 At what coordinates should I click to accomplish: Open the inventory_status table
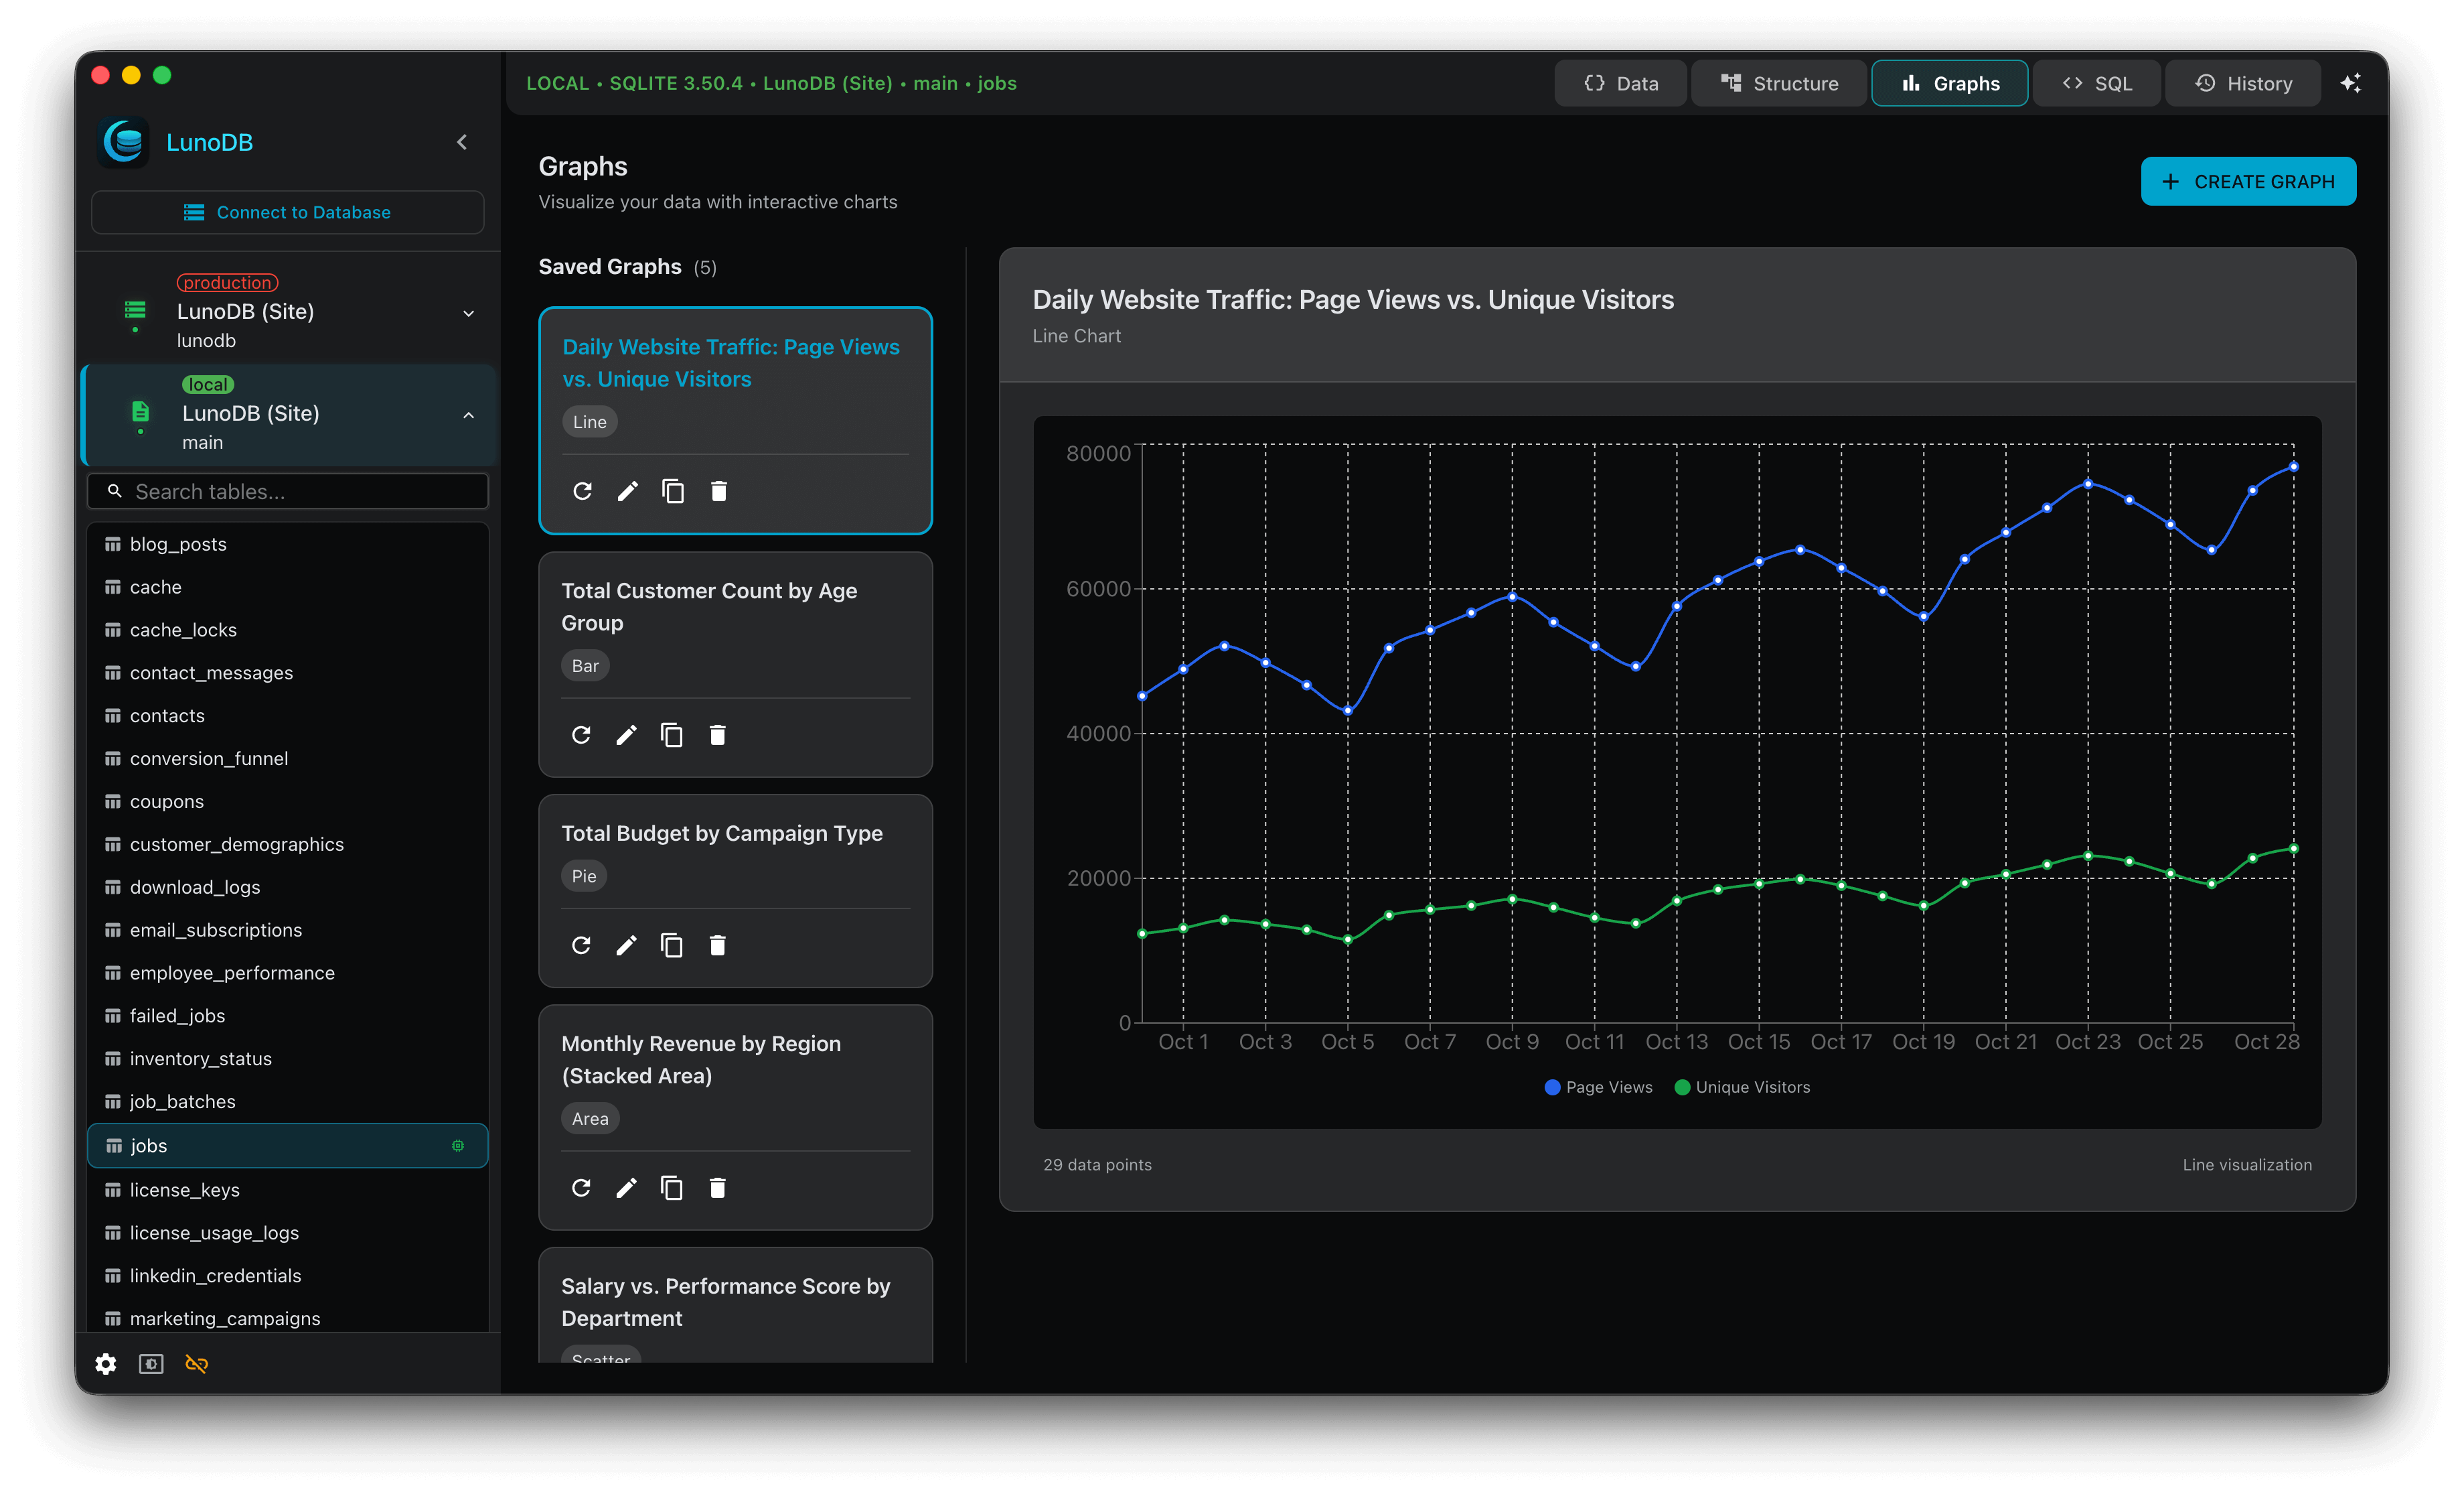click(288, 1059)
